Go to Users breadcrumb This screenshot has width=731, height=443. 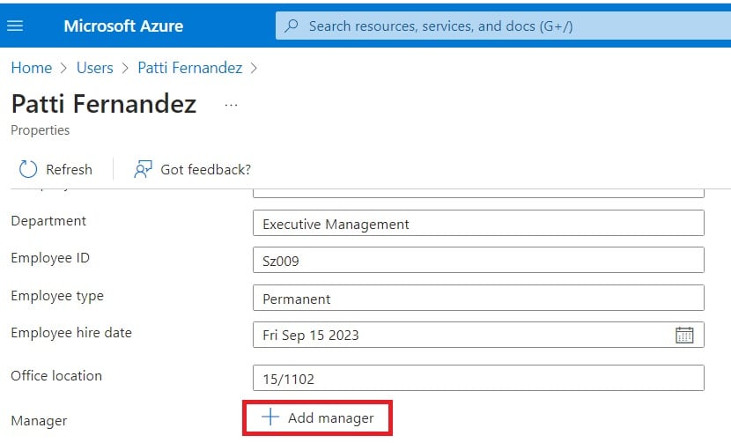(95, 68)
